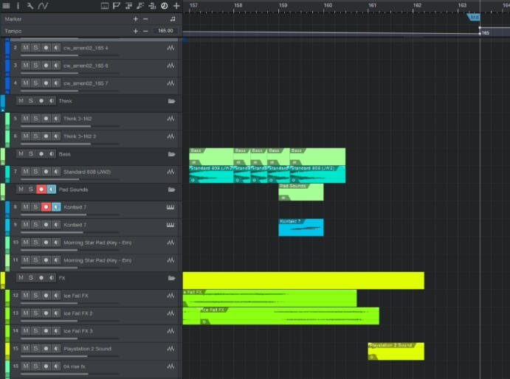Toggle monitor on Pad Sounds folder track
Viewport: 510px width, 379px height.
point(52,189)
